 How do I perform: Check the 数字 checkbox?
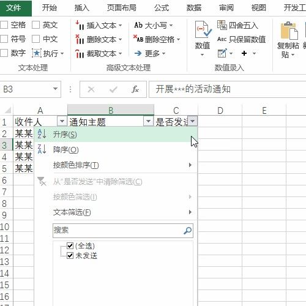pos(4,53)
